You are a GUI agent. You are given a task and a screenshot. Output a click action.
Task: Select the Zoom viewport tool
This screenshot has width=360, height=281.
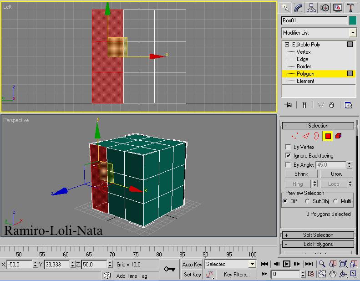[322, 264]
